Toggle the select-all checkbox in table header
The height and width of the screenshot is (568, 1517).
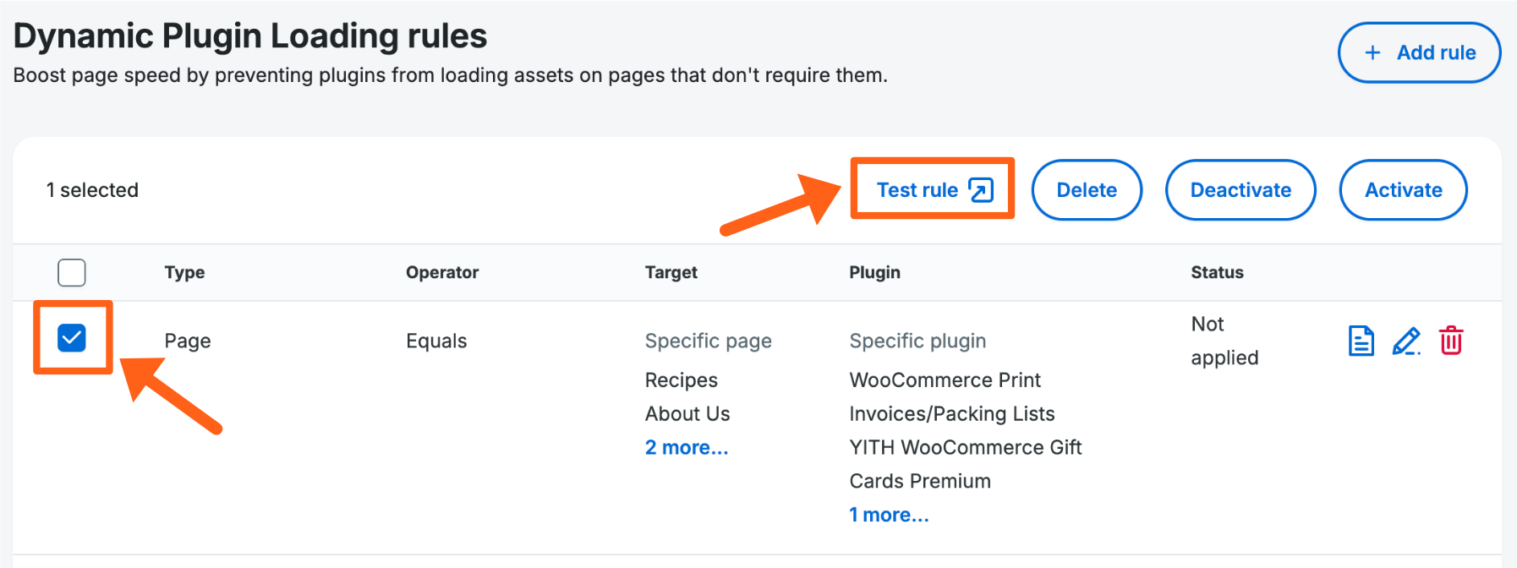click(x=72, y=272)
